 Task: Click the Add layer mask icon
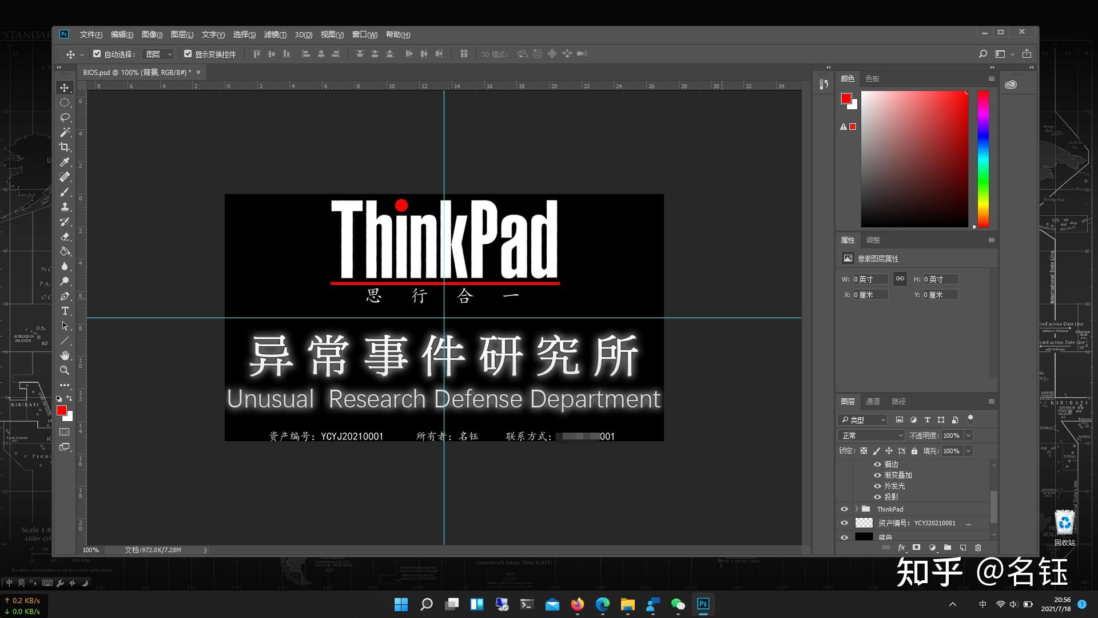(917, 548)
